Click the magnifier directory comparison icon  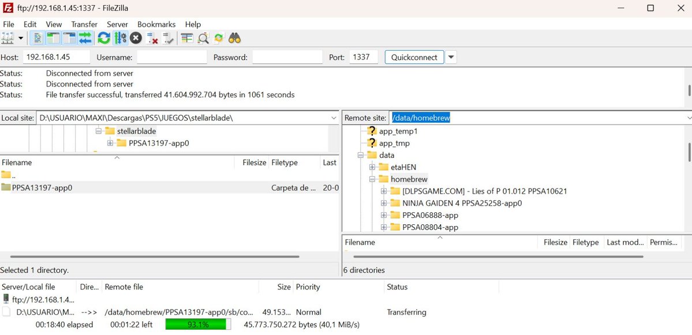click(x=203, y=39)
